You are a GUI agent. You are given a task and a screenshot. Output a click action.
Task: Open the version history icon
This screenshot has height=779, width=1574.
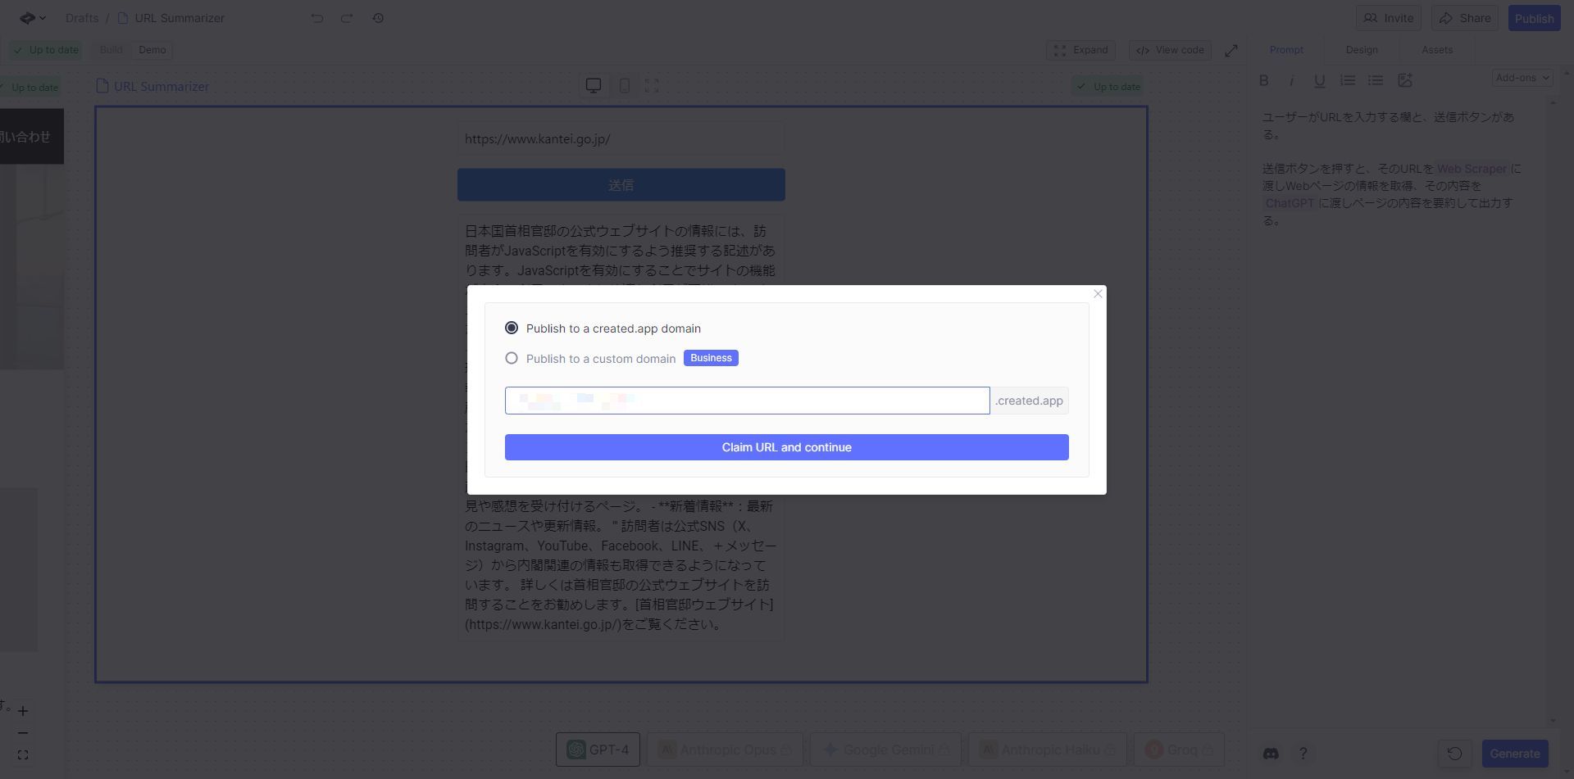coord(378,17)
